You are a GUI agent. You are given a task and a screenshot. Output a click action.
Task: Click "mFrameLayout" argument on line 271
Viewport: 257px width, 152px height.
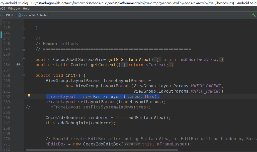pyautogui.click(x=172, y=144)
